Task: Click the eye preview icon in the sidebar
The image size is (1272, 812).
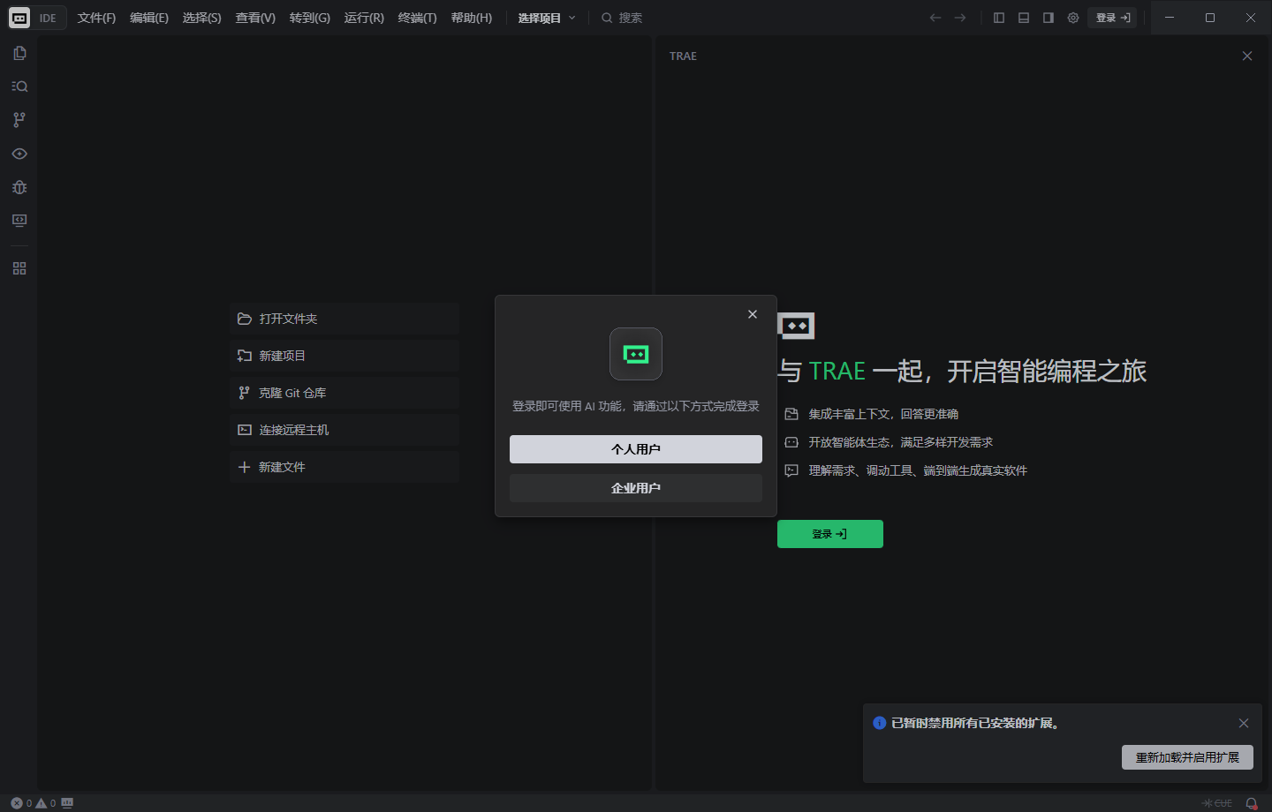Action: 19,154
